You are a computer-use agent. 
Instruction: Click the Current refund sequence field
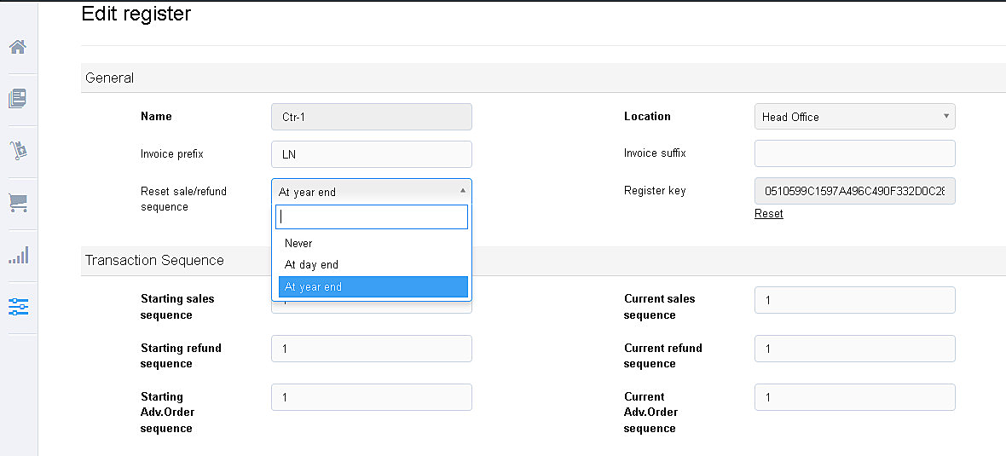(854, 349)
